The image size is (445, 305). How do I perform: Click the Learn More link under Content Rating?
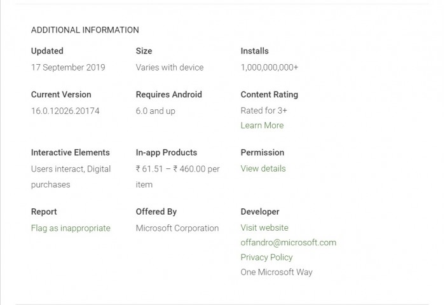click(262, 125)
